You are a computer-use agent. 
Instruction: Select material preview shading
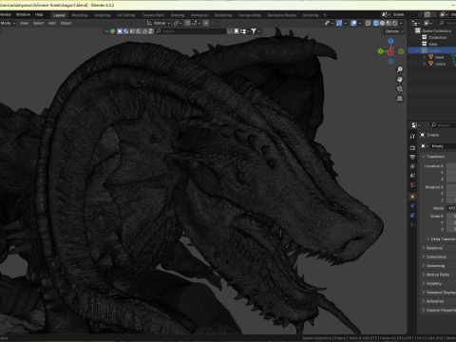[x=389, y=23]
